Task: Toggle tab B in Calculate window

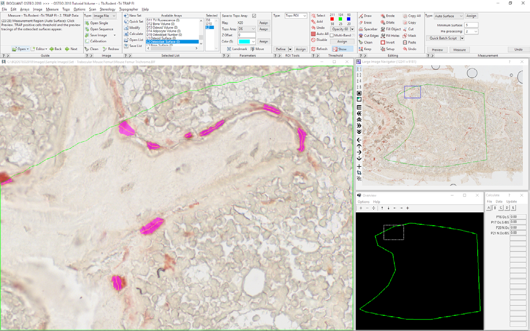Action: coord(495,208)
